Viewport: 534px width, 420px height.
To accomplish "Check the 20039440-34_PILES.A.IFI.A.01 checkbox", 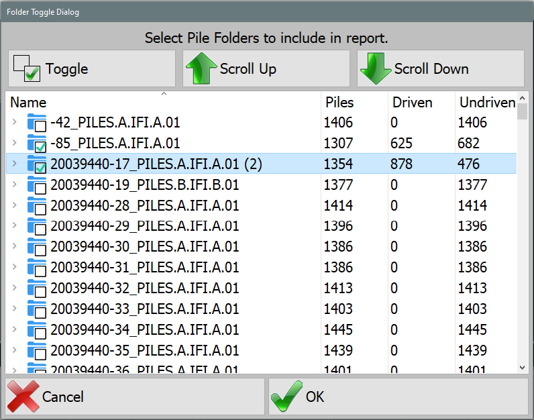I will click(x=40, y=333).
